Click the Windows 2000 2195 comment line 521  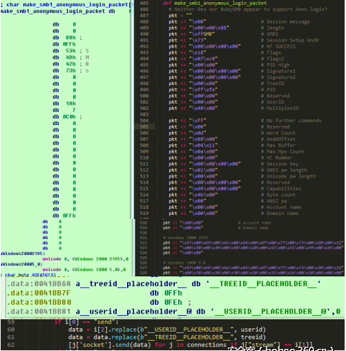185,238
